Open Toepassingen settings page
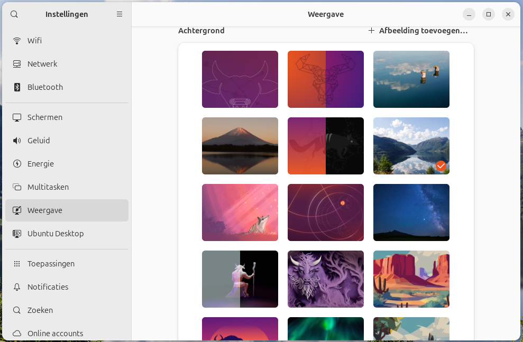The height and width of the screenshot is (342, 523). click(x=51, y=264)
